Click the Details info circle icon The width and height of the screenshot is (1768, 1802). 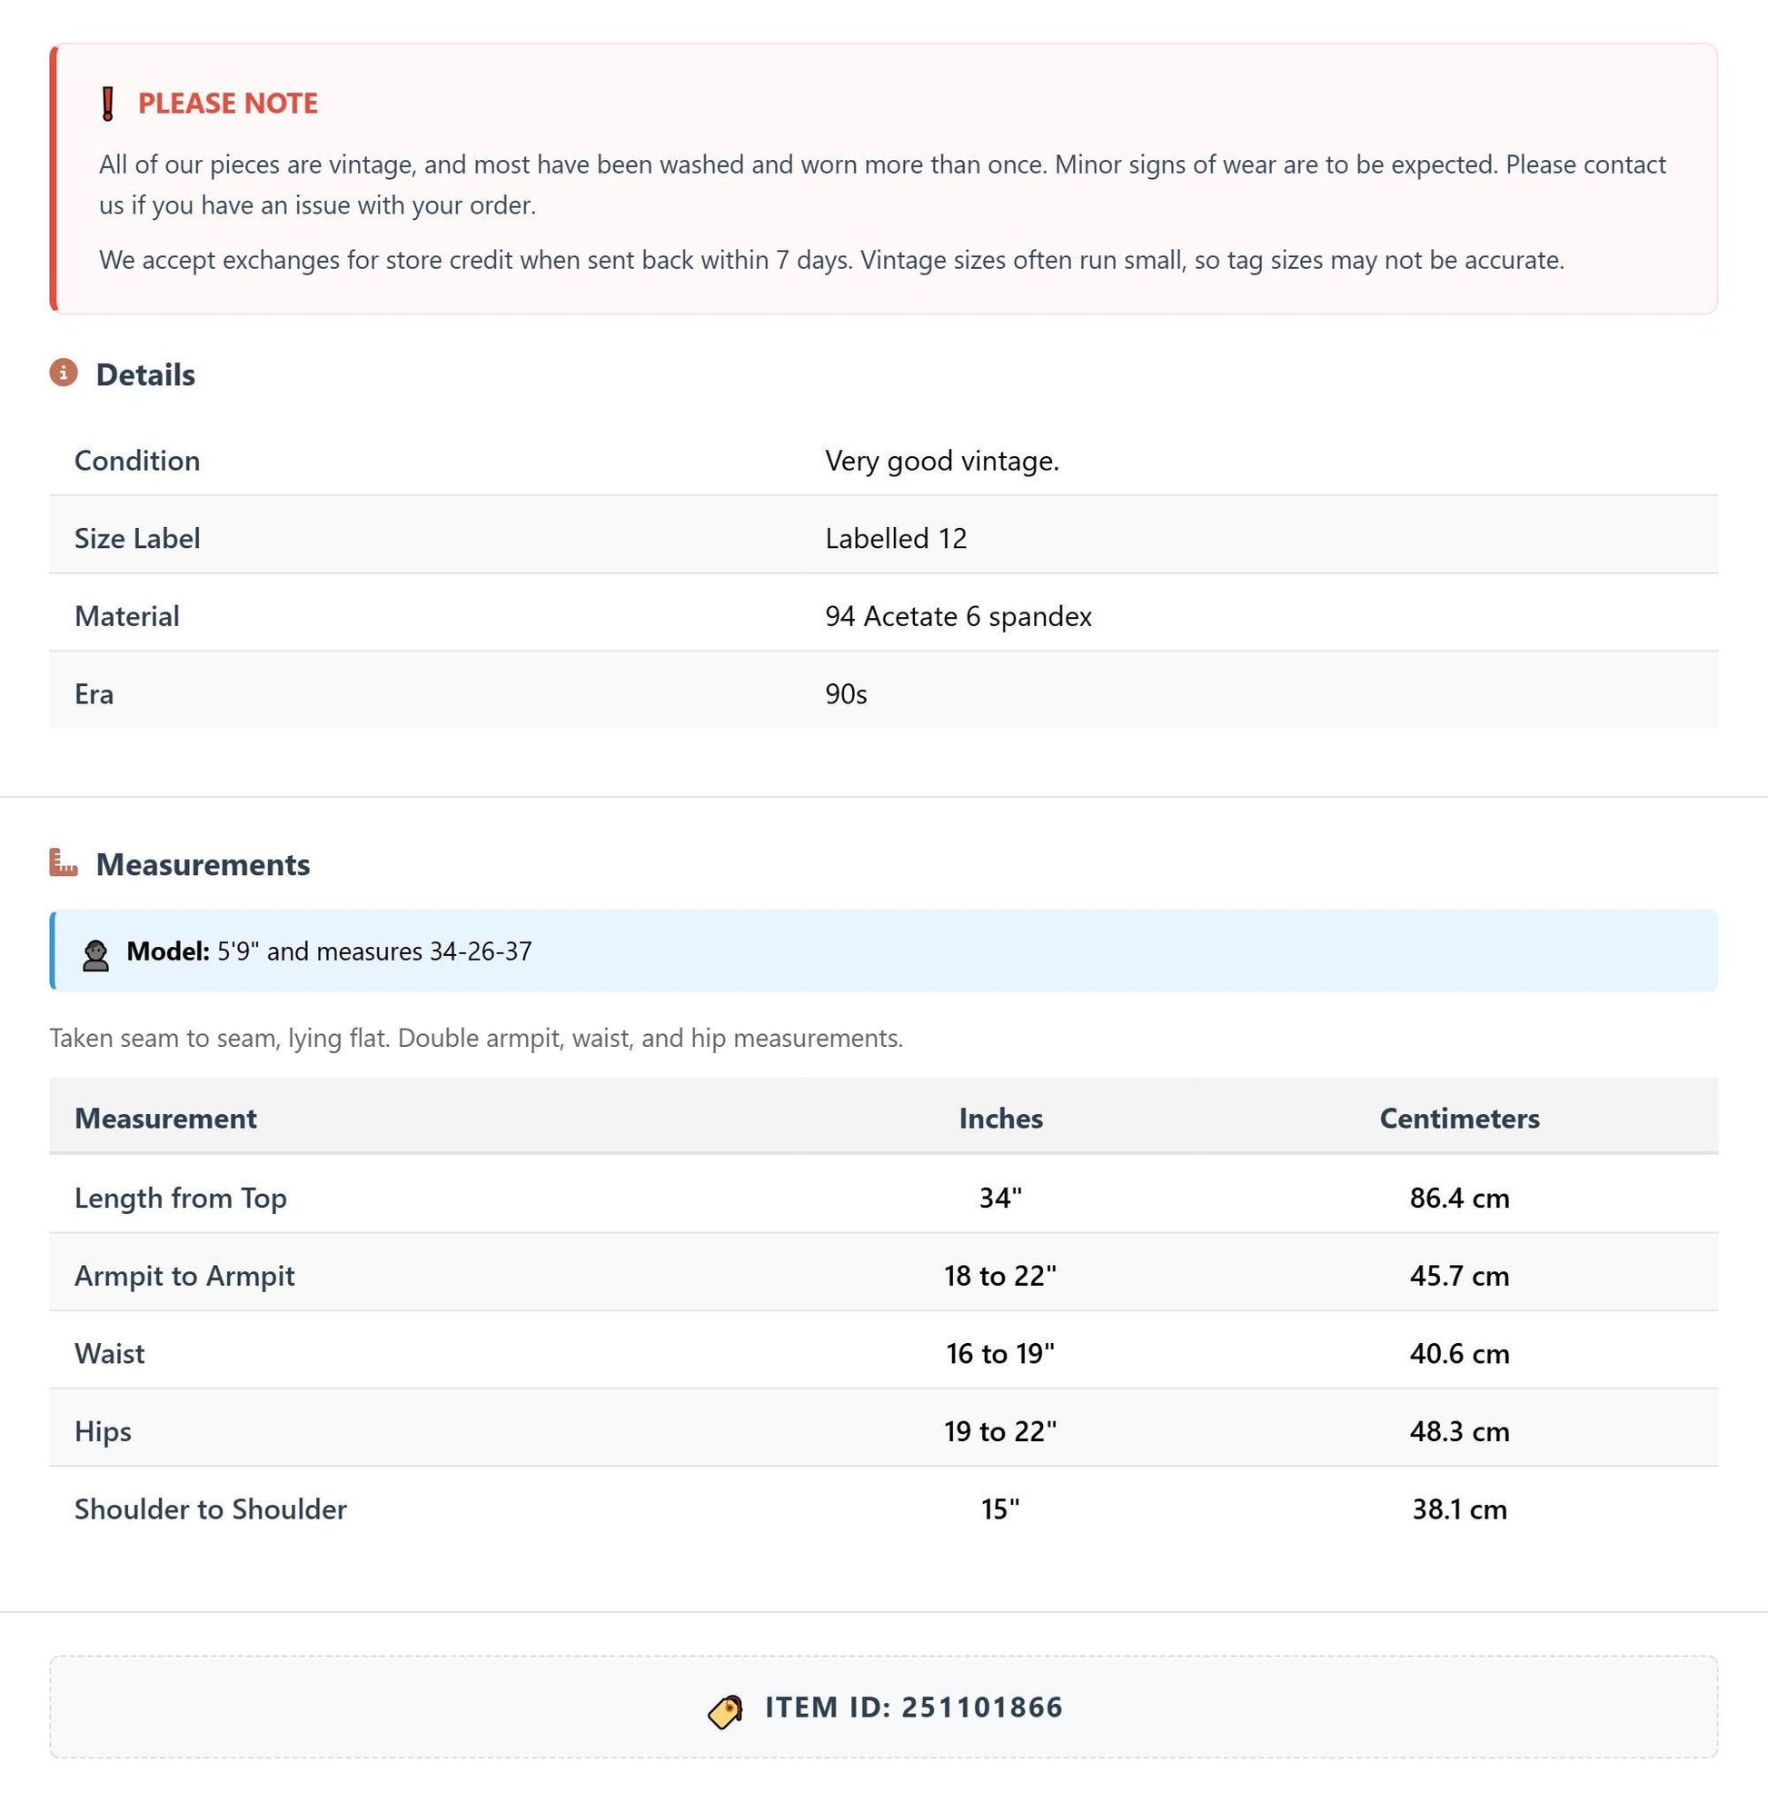[64, 373]
